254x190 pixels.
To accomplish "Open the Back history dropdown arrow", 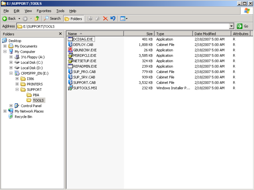I will 19,19.
